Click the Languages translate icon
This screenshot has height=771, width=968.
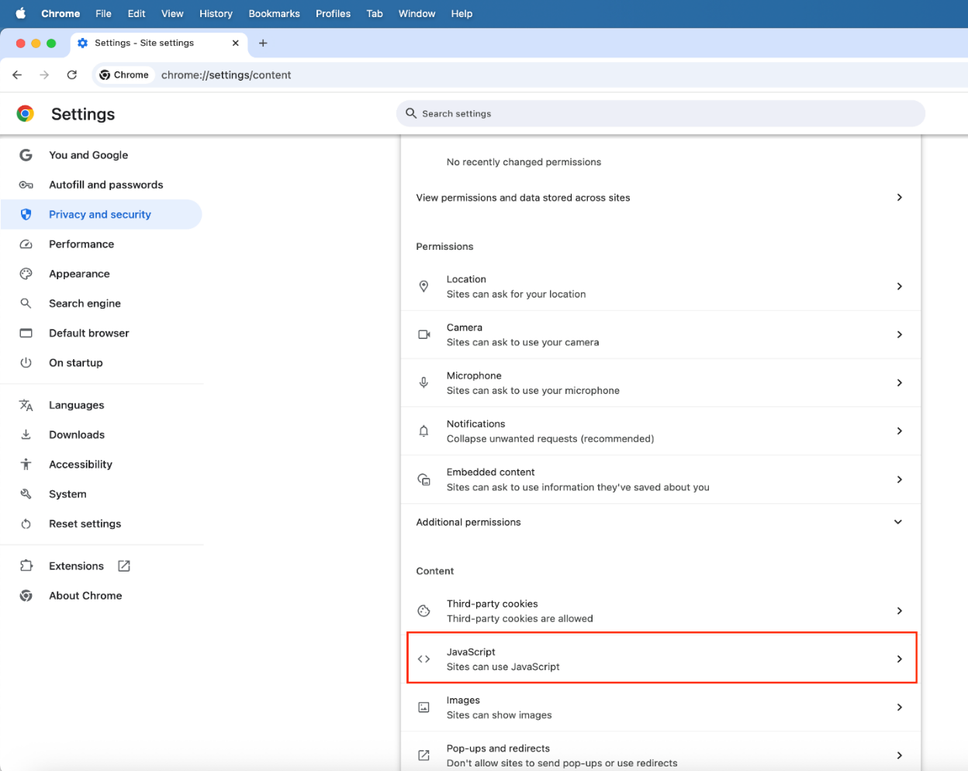click(26, 405)
